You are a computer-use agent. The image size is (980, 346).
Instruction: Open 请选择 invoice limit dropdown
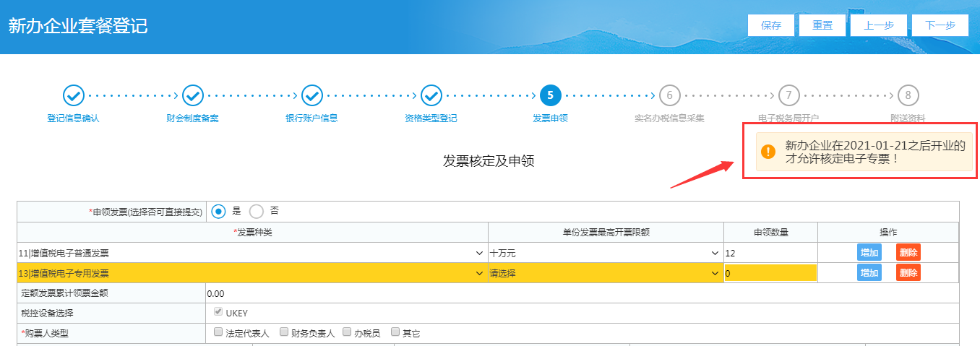pos(606,273)
